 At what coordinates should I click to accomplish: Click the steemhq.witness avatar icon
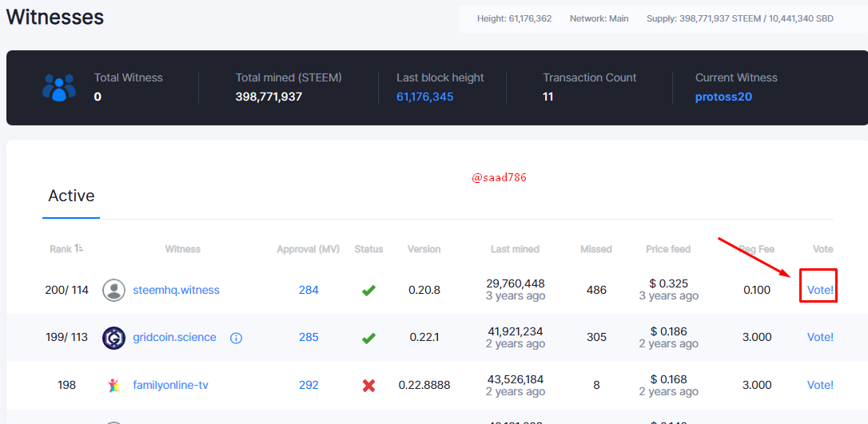click(113, 290)
